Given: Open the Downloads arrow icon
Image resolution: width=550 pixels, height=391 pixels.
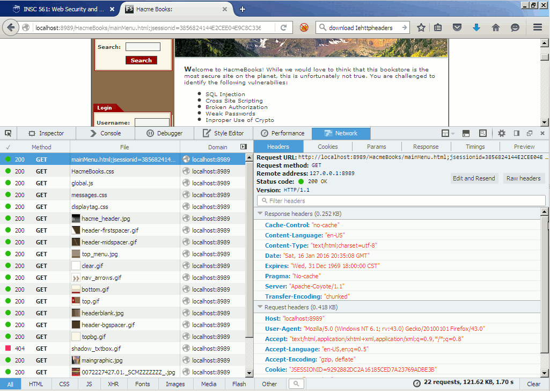Looking at the screenshot, I should (x=476, y=27).
